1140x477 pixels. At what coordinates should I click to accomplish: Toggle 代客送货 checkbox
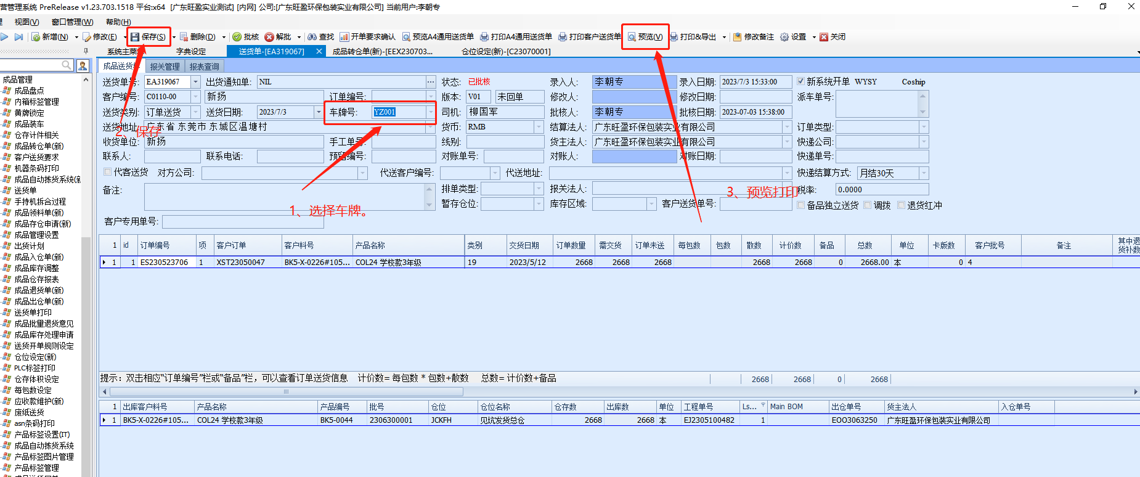click(x=108, y=172)
